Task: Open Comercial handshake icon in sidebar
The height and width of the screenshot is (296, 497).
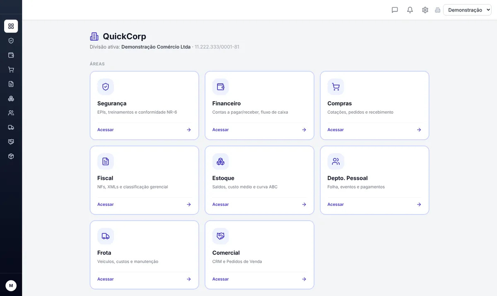Action: 11,142
